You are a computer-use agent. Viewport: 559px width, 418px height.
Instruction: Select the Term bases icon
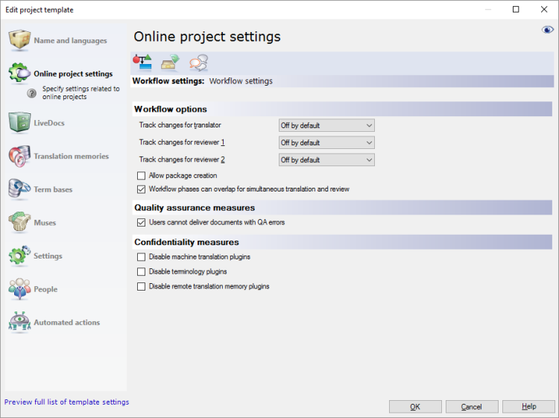[x=19, y=189]
